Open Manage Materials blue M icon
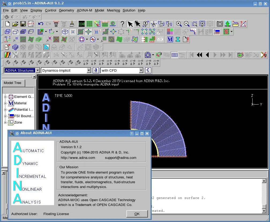 tap(170, 40)
